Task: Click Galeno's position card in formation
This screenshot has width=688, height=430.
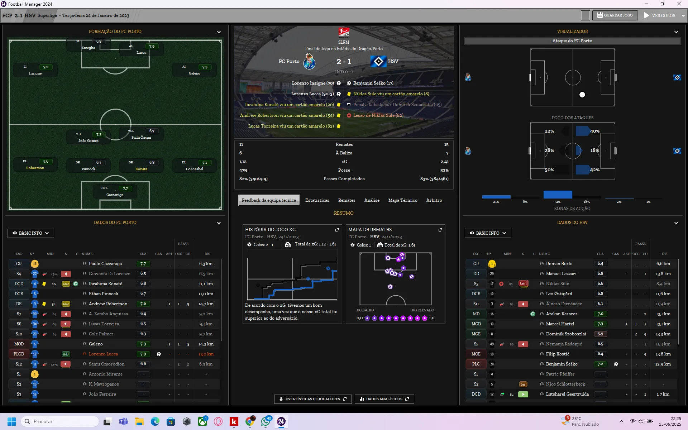Action: [194, 70]
